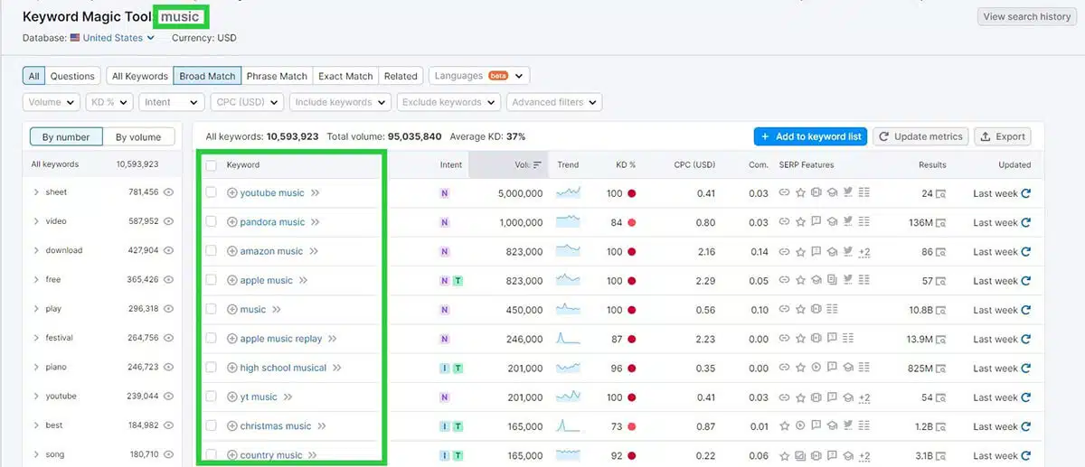Click Twitter SERP feature in apple music row
Viewport: 1085px width, 467px height.
tap(847, 281)
